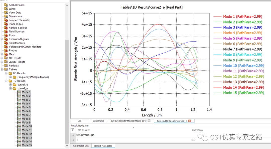Switch to the 3D view tab
271x149 pixels.
coord(79,121)
